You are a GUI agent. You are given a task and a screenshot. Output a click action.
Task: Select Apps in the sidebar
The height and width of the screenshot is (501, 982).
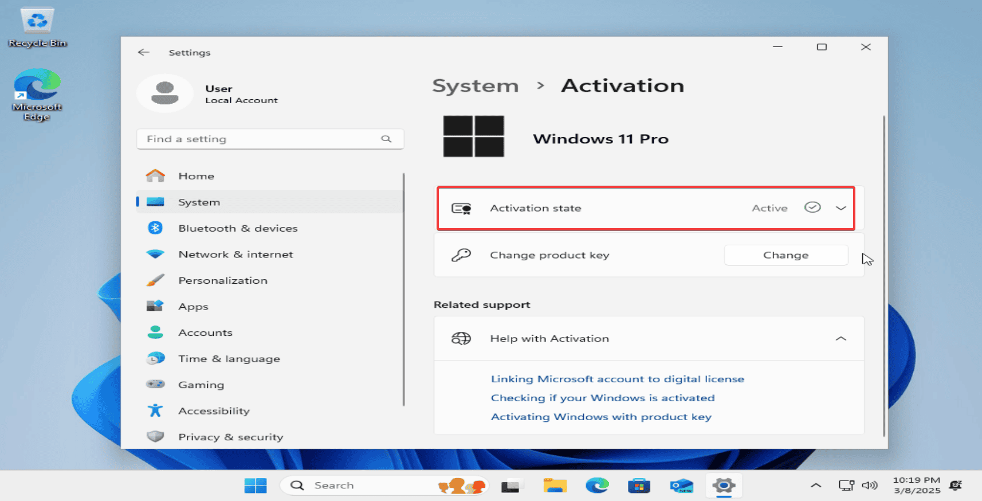193,307
